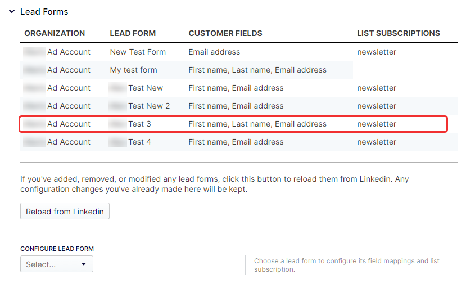Click the Ad Account cell in the first row

[x=69, y=52]
